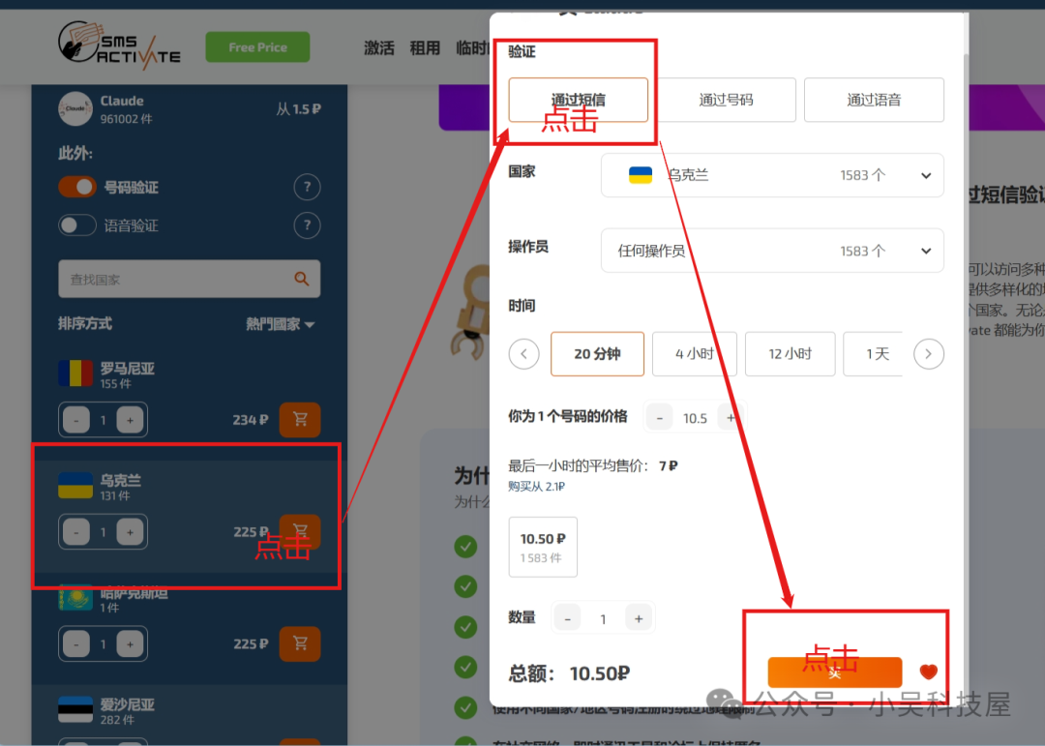Click the Ukraine flag in sidebar
Viewport: 1045px width, 746px height.
(x=75, y=486)
